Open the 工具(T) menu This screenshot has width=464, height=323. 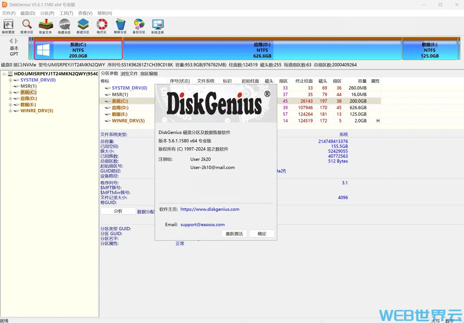[x=66, y=13]
